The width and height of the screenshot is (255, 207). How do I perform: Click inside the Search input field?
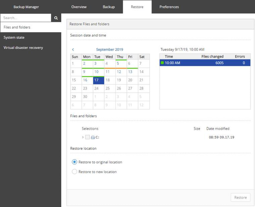[x=26, y=18]
